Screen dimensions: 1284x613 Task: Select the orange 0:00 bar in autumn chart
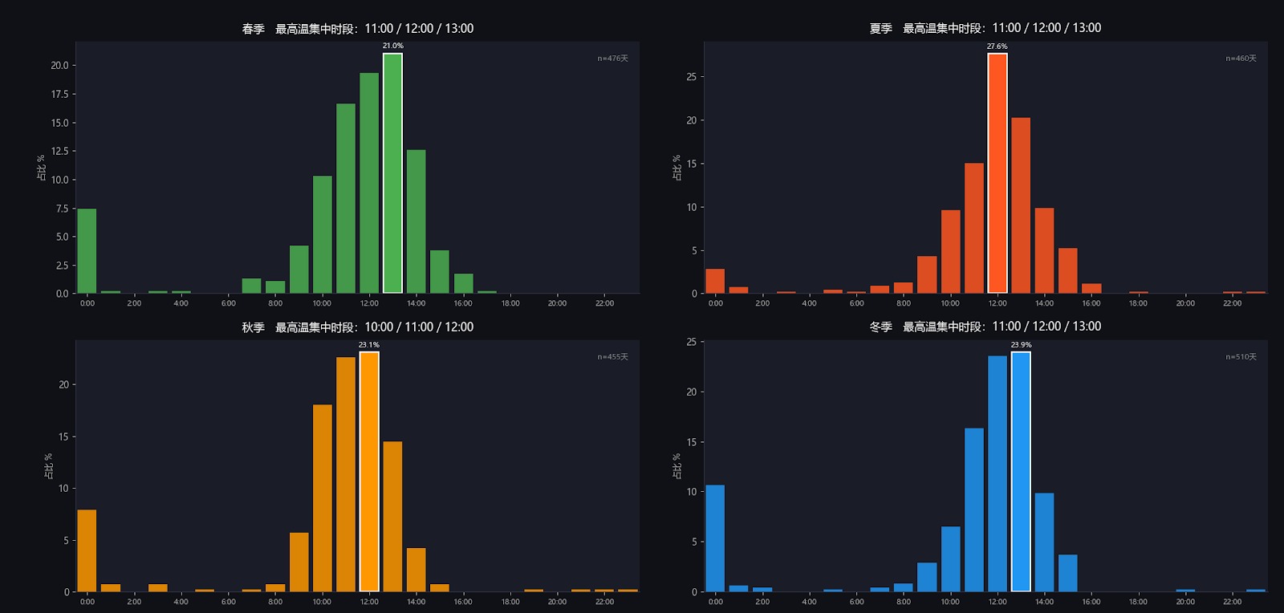(x=87, y=550)
